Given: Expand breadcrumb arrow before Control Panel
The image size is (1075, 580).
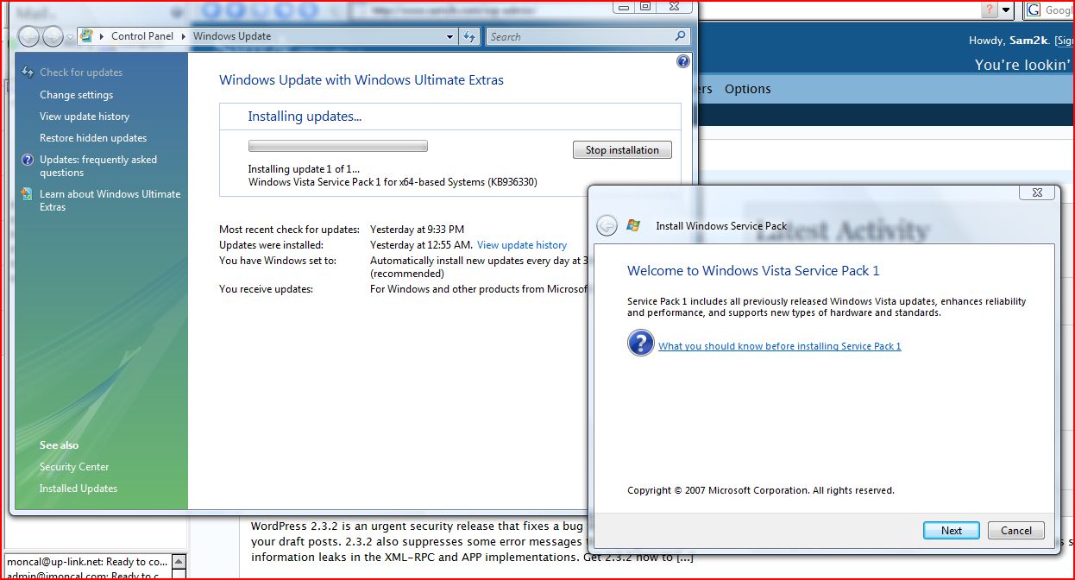Looking at the screenshot, I should [x=103, y=36].
